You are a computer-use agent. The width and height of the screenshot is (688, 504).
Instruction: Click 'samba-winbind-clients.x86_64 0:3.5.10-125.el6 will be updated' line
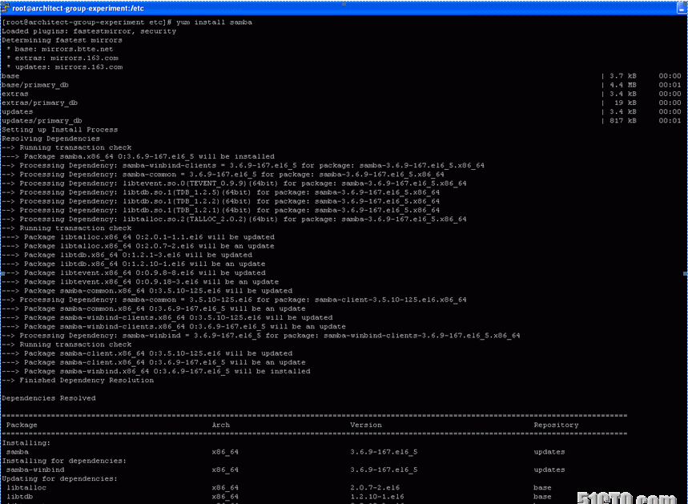tap(167, 317)
